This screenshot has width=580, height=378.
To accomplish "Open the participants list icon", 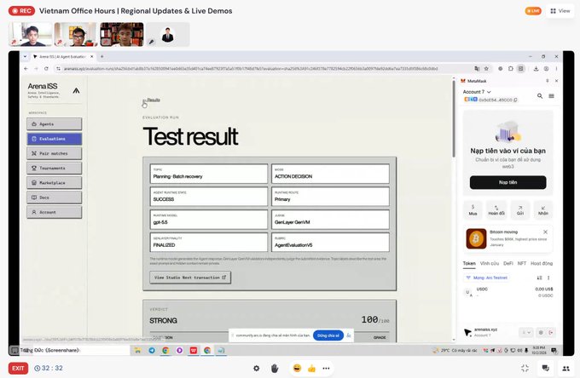I will coord(565,368).
